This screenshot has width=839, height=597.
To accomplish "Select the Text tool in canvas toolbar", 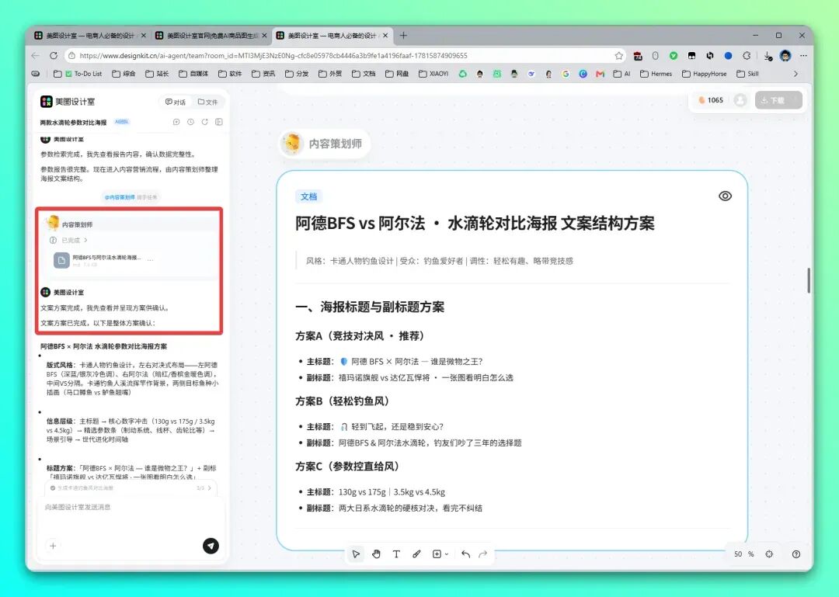I will pyautogui.click(x=396, y=554).
